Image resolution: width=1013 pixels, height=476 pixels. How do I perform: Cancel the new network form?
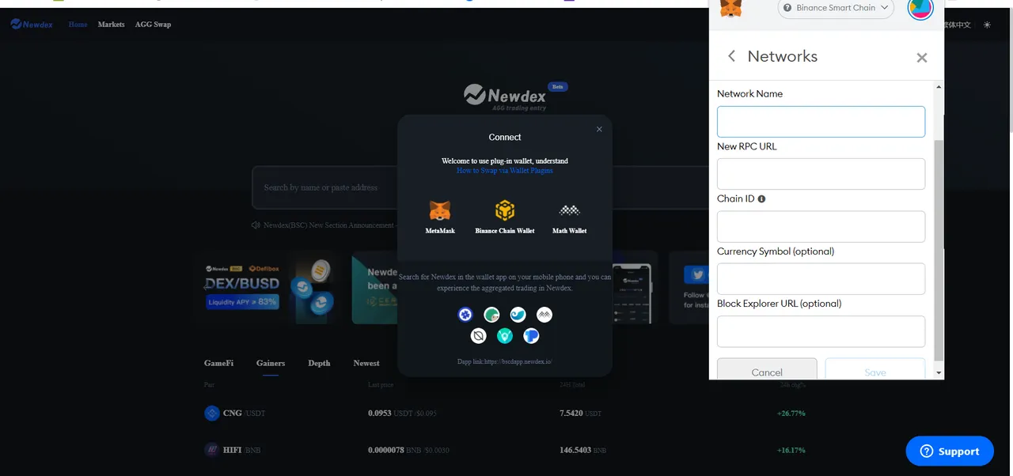(767, 370)
